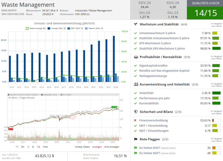Click the Div.24 value tile
This screenshot has width=223, height=161.
(x=144, y=15)
